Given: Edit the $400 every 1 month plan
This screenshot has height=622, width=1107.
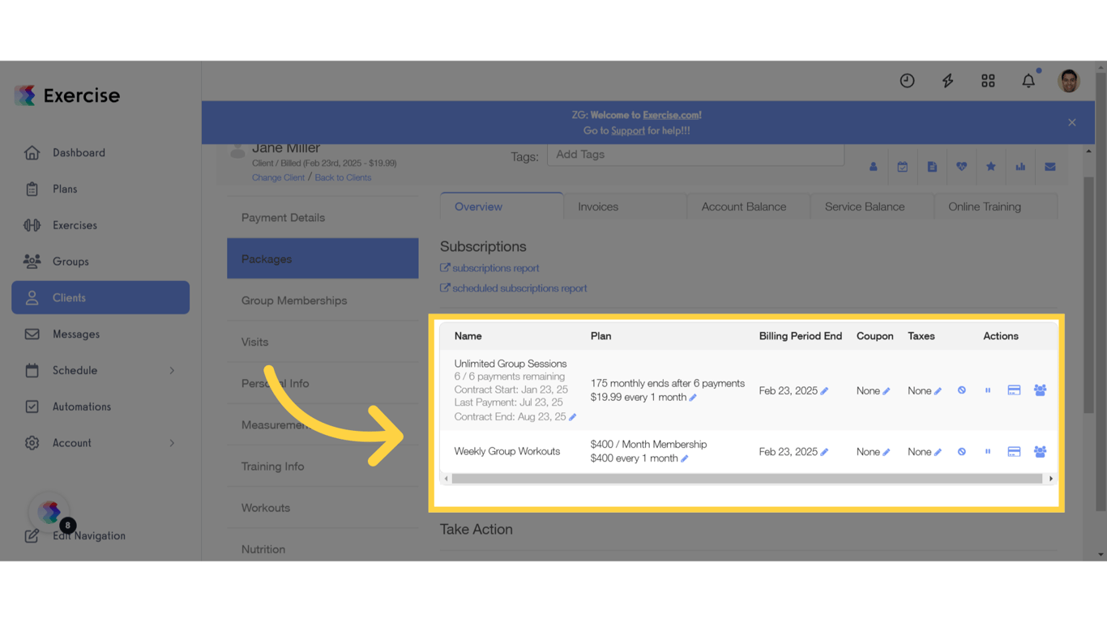Looking at the screenshot, I should (x=685, y=458).
